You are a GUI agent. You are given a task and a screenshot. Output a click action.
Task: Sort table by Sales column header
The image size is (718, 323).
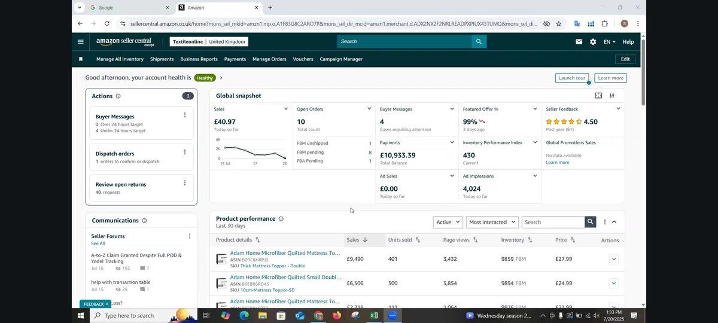pos(357,240)
